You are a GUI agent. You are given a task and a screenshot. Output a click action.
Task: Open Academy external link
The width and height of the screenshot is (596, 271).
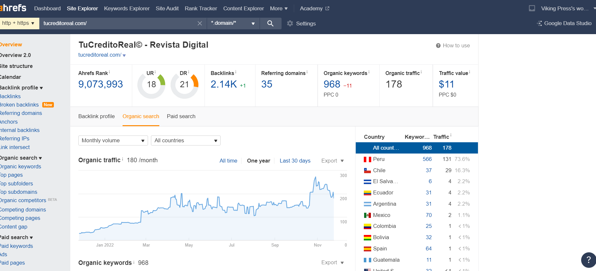[x=314, y=8]
